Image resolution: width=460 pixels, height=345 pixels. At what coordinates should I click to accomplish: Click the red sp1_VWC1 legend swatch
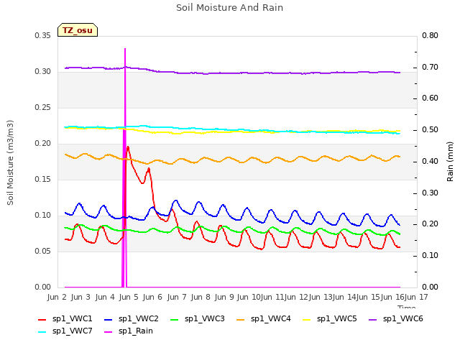tap(42, 319)
